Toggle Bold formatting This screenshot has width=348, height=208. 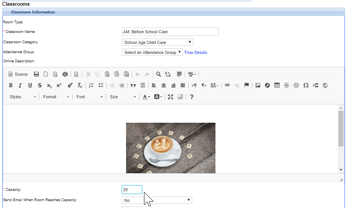click(11, 85)
